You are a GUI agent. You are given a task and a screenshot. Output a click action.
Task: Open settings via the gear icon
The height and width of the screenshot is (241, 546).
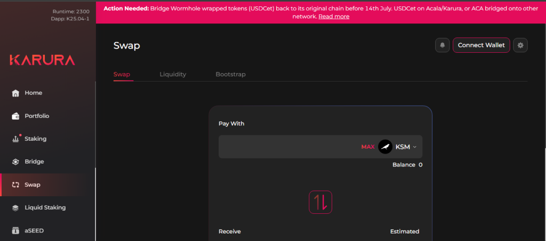(520, 45)
